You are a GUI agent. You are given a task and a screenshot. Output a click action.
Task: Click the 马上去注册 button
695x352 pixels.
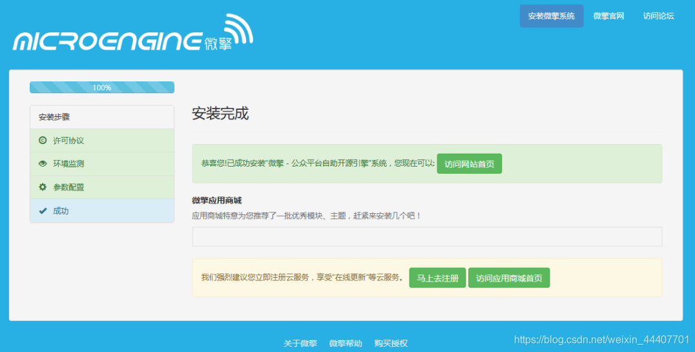coord(437,278)
